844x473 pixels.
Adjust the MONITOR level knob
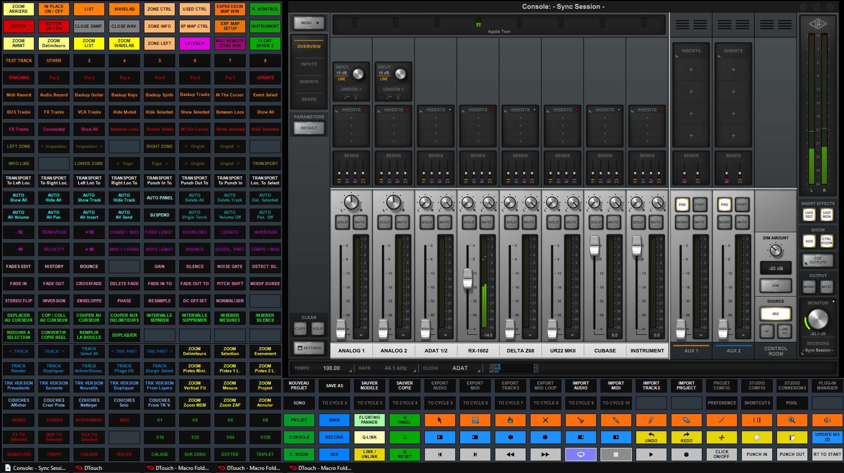point(818,319)
